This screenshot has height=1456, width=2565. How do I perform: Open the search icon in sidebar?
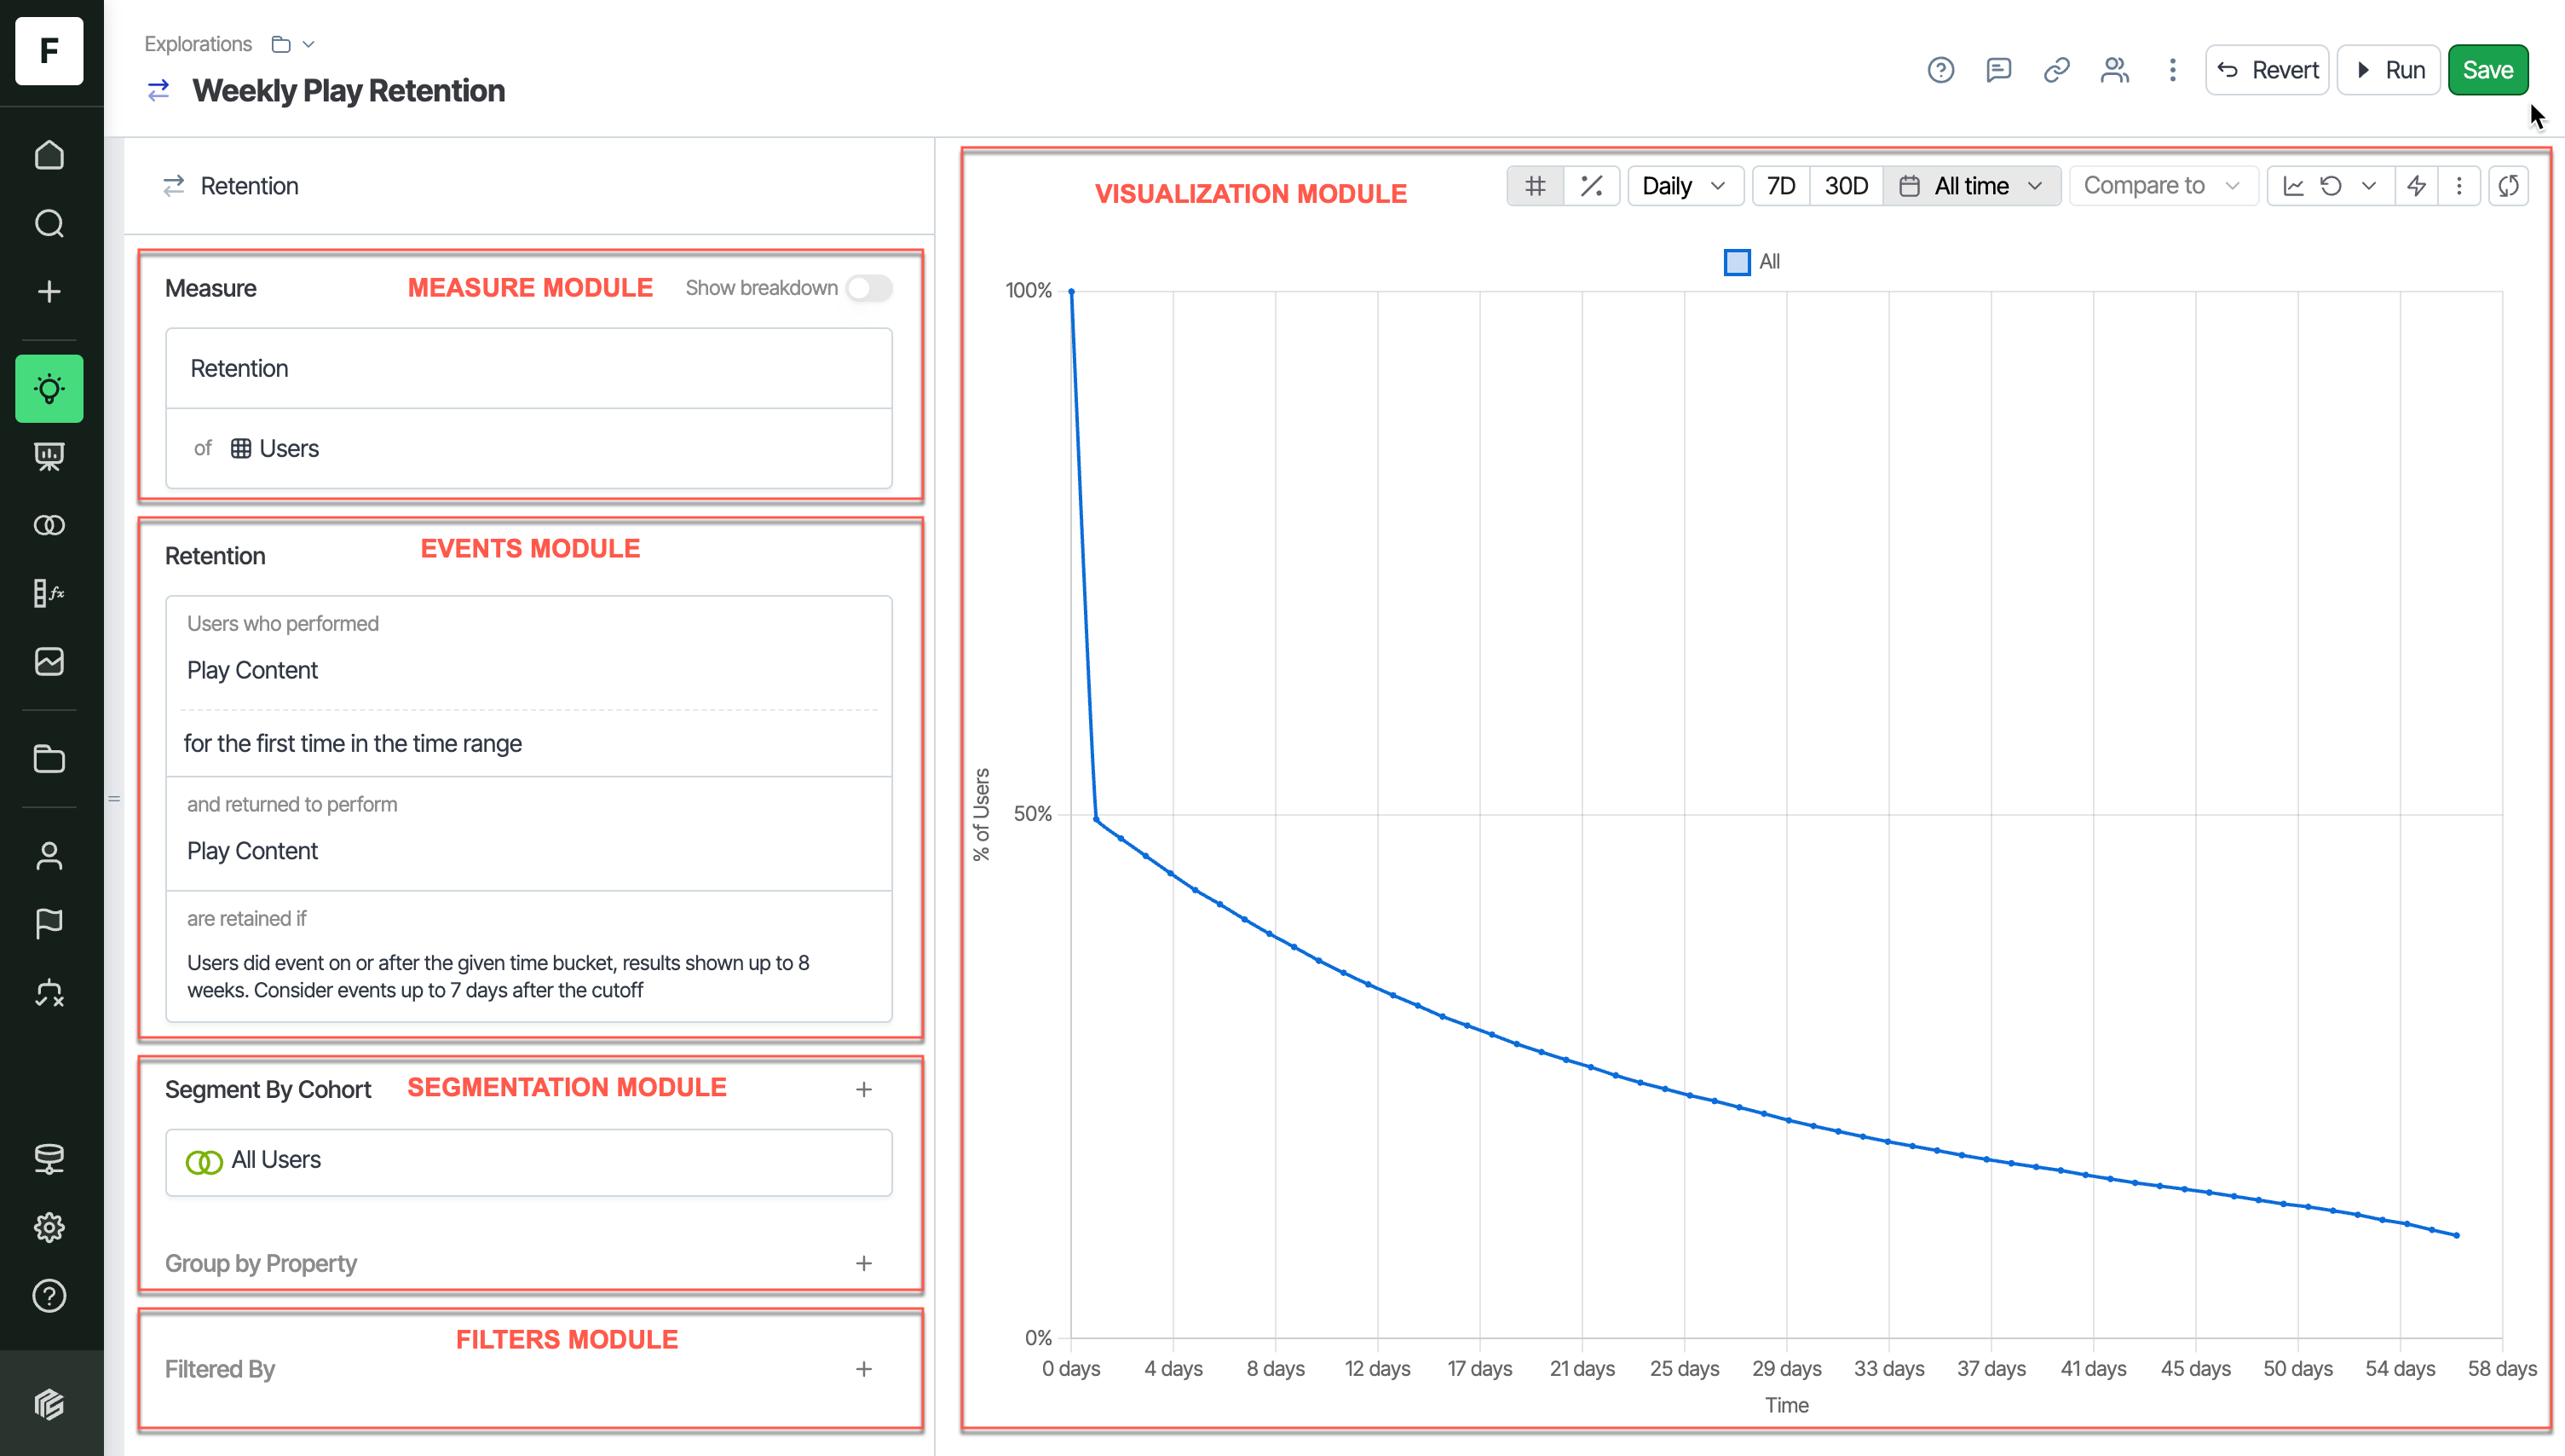coord(49,223)
